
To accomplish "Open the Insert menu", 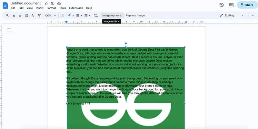I will coord(40,8).
